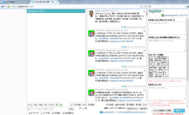The width and height of the screenshot is (189, 115).
Task: Toggle the RTを除く checkbox
Action: coord(53,113)
